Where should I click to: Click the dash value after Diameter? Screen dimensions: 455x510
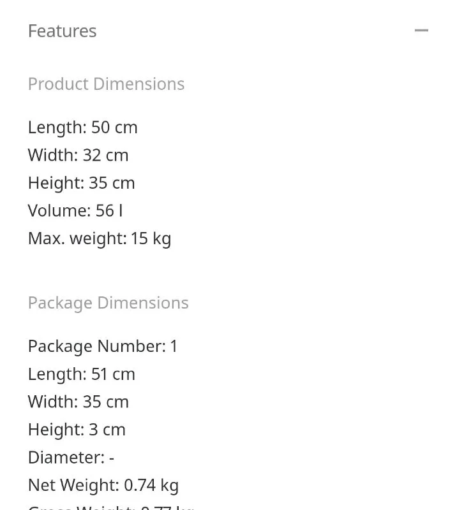tap(112, 458)
